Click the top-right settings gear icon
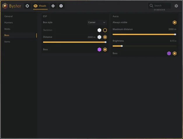Image resolution: width=183 pixels, height=139 pixels. (x=176, y=6)
